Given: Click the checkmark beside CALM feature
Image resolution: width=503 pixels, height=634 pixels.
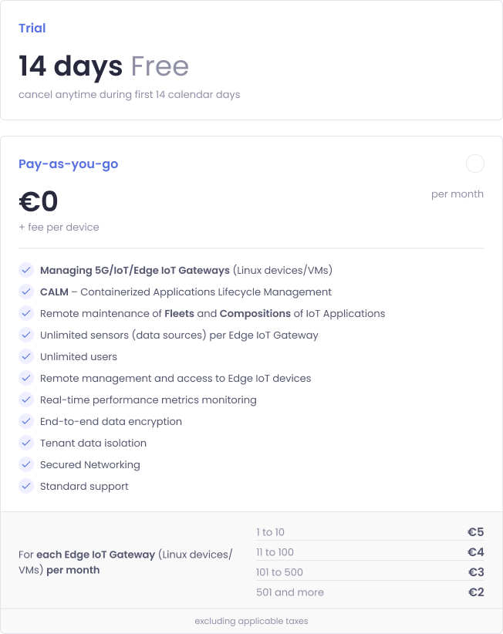Looking at the screenshot, I should click(x=25, y=292).
